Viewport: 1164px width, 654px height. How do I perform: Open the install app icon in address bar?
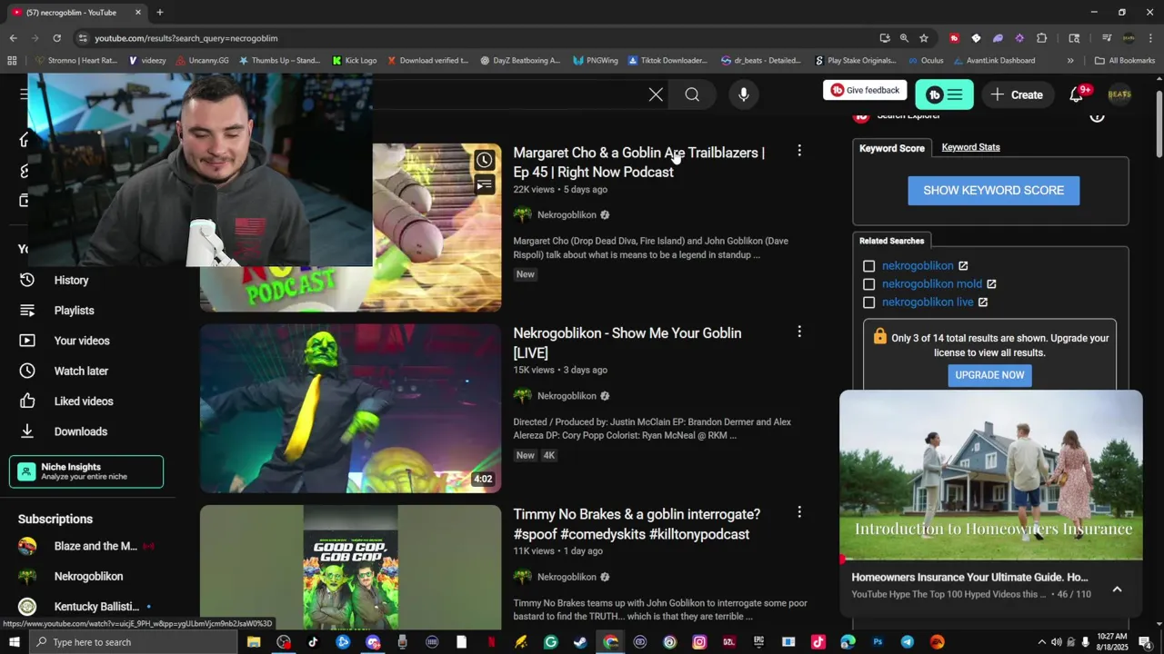pyautogui.click(x=885, y=38)
